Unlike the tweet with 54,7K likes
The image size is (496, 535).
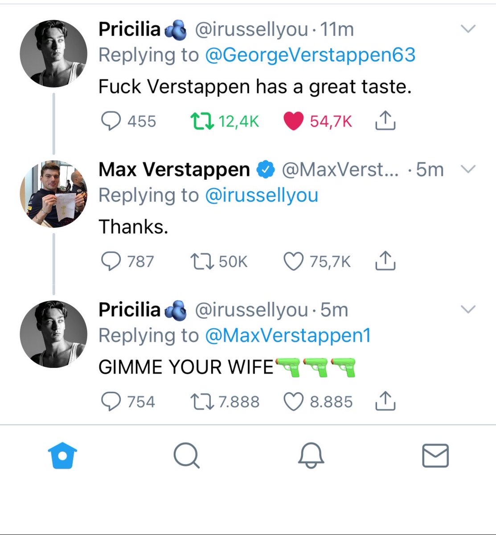[x=293, y=121]
